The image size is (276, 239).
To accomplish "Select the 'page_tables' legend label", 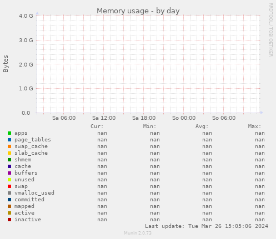I will tap(33, 140).
